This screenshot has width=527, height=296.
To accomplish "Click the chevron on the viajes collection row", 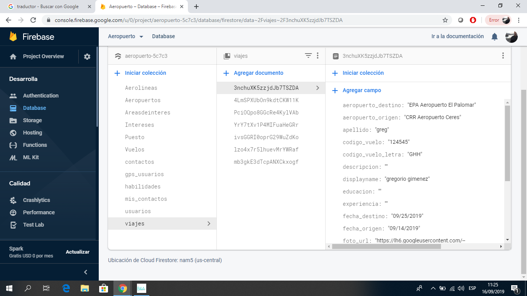I will click(x=209, y=224).
